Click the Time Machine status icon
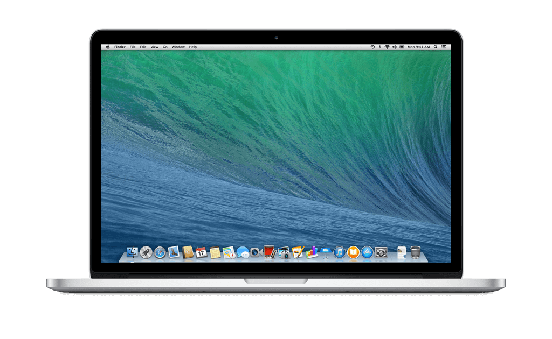Screen dimensions: 552x339 click(372, 47)
